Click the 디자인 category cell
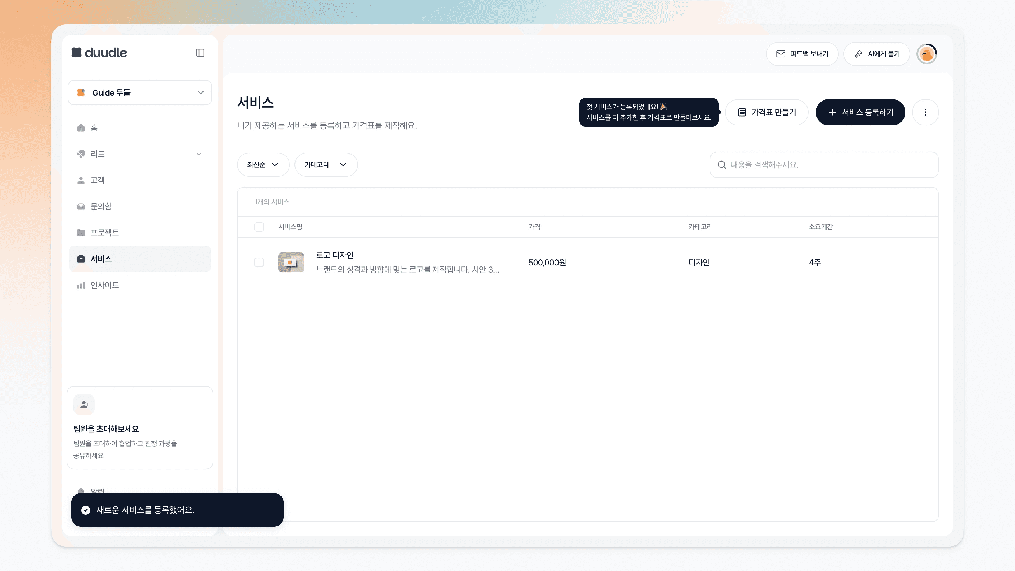The height and width of the screenshot is (571, 1015). coord(699,263)
